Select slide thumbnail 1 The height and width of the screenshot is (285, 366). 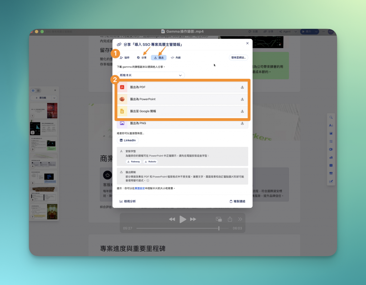coord(44,111)
